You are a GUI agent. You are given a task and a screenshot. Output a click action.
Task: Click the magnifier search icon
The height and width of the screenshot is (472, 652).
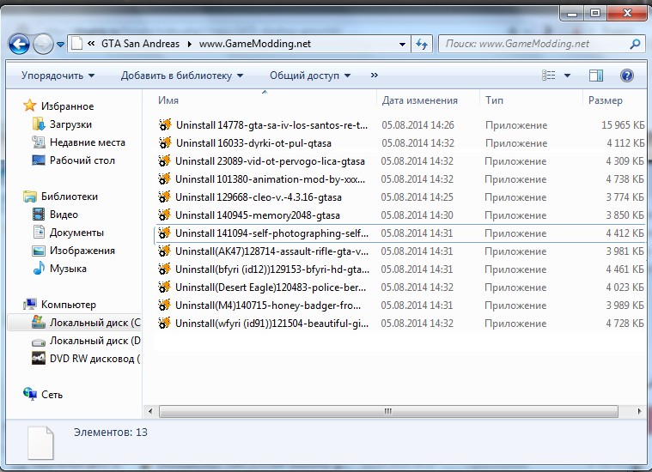click(635, 44)
